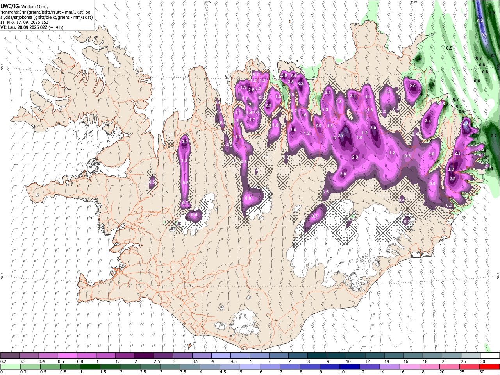Click the 0.1 number in the rain legend scale
500x375 pixels.
3,372
